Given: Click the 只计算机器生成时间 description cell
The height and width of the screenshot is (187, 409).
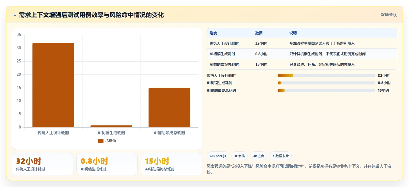Looking at the screenshot, I should click(327, 54).
